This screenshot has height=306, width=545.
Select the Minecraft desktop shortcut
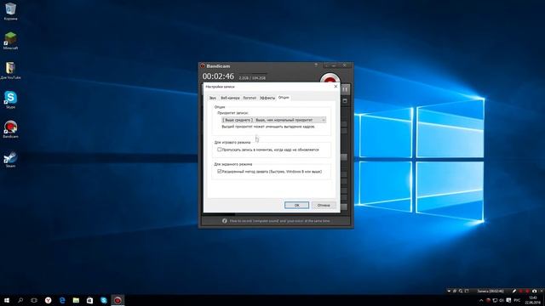[x=10, y=40]
